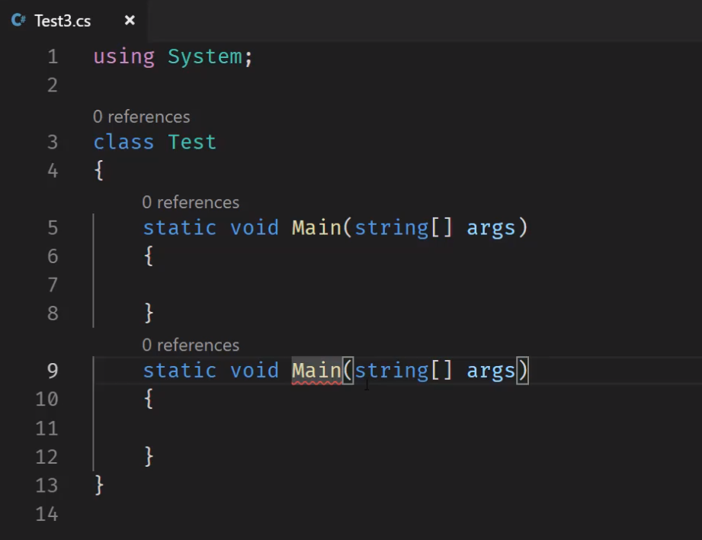Place cursor on "using System;" statement

click(x=171, y=56)
